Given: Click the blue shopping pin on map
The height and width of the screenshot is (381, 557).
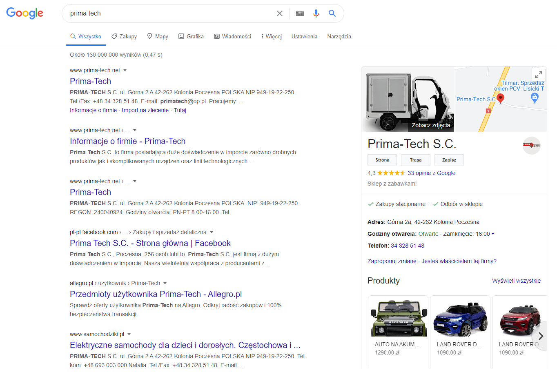Looking at the screenshot, I should click(535, 97).
